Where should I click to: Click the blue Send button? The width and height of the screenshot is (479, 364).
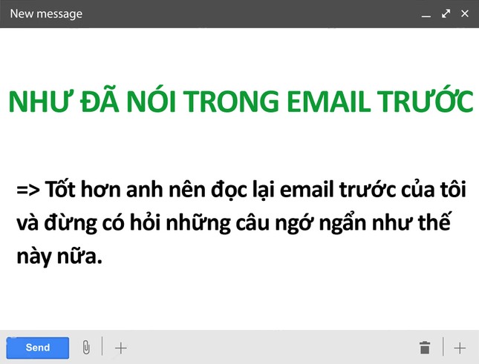pyautogui.click(x=38, y=348)
